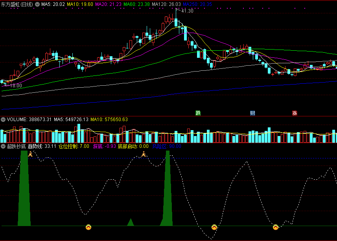This screenshot has width=337, height=241.
Task: Click the 东方盛虹(日线) chart title
Action: tap(17, 4)
